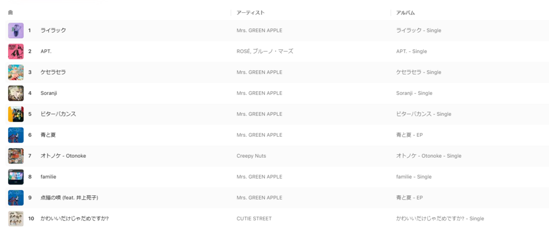Viewport: 549px width, 228px height.
Task: Open ROSÉ, ブルーノ・マーズ artist link
Action: point(265,52)
